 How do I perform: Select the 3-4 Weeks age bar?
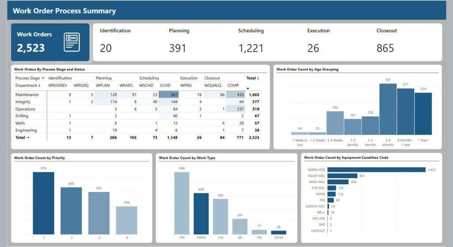(x=335, y=123)
